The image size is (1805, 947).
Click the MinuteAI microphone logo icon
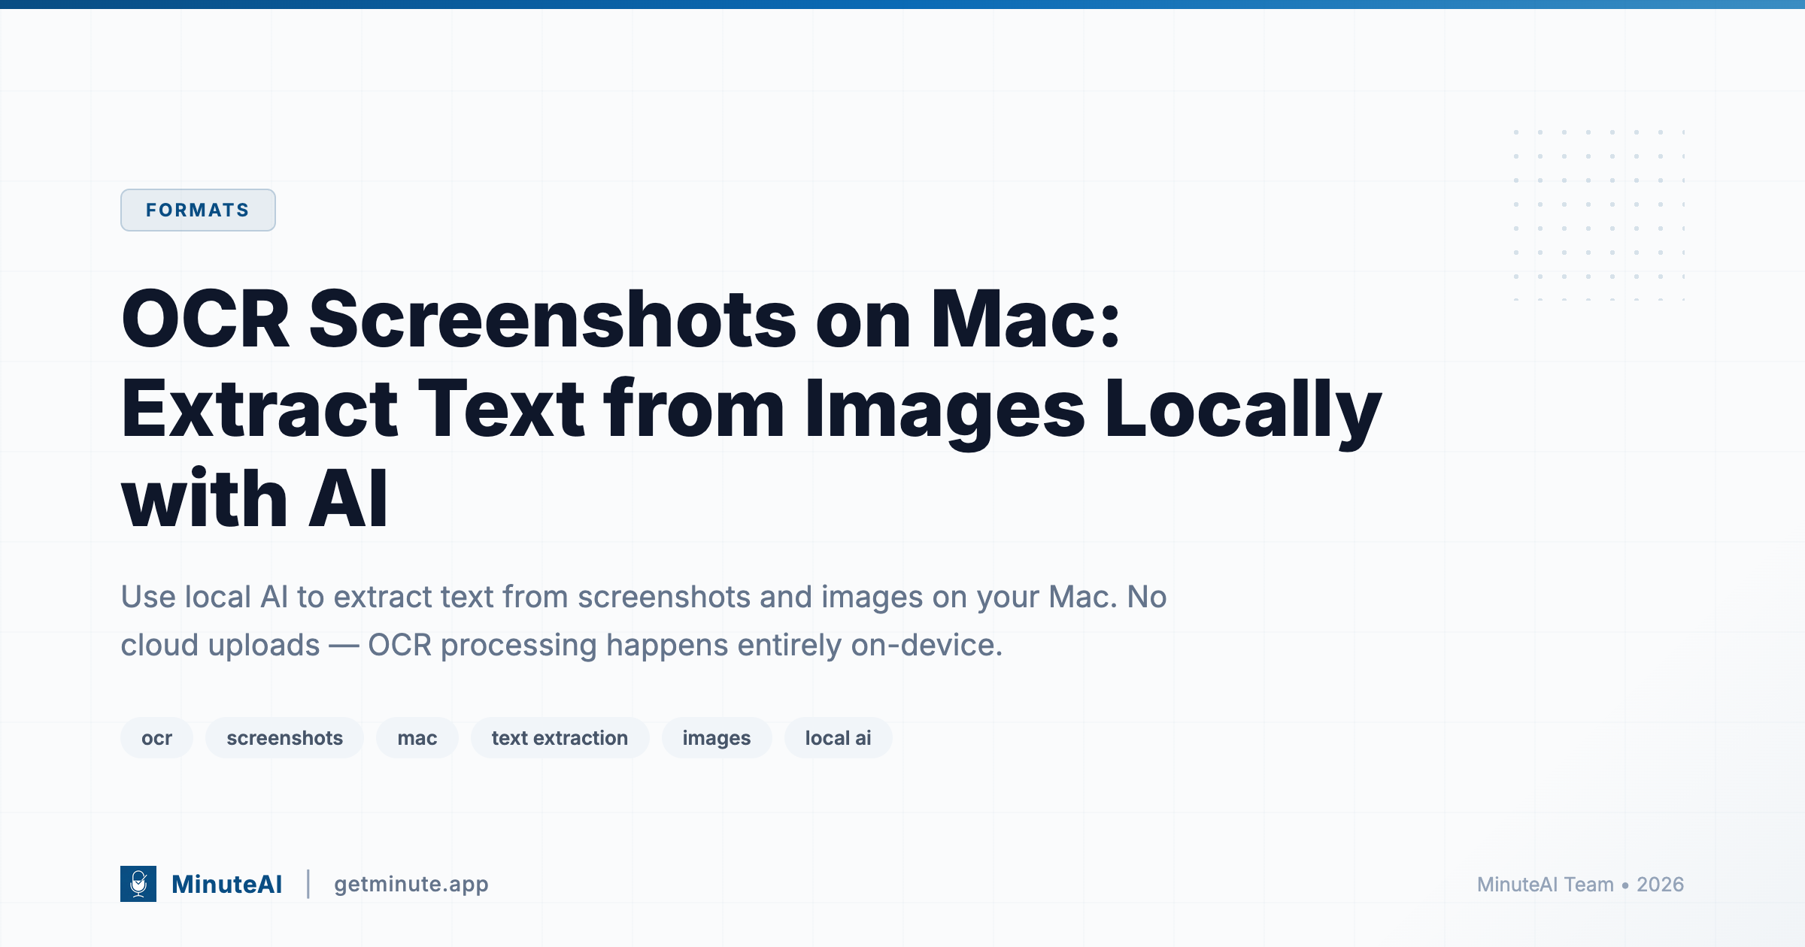click(x=138, y=884)
